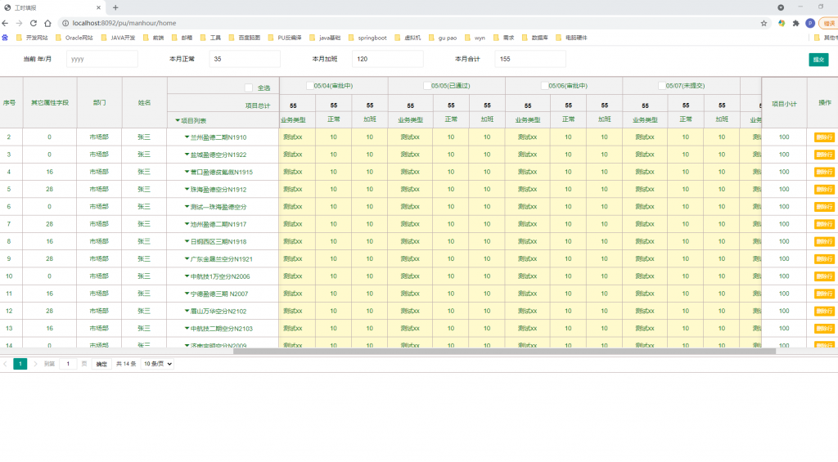Click the table's horizontal scrollbar
This screenshot has width=838, height=462.
click(x=503, y=351)
